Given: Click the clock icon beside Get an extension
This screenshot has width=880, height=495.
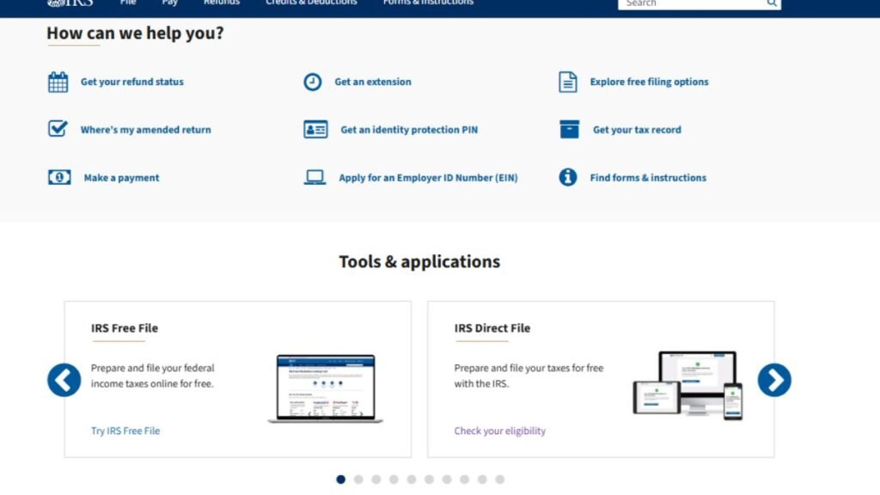Looking at the screenshot, I should [313, 82].
